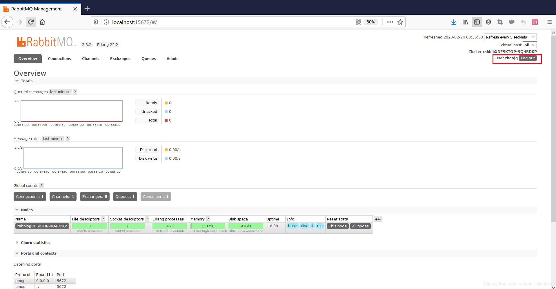Open the Admin tab
This screenshot has width=556, height=289.
click(x=172, y=58)
